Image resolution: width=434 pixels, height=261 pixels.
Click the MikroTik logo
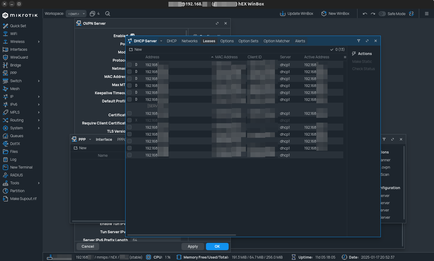click(x=20, y=15)
